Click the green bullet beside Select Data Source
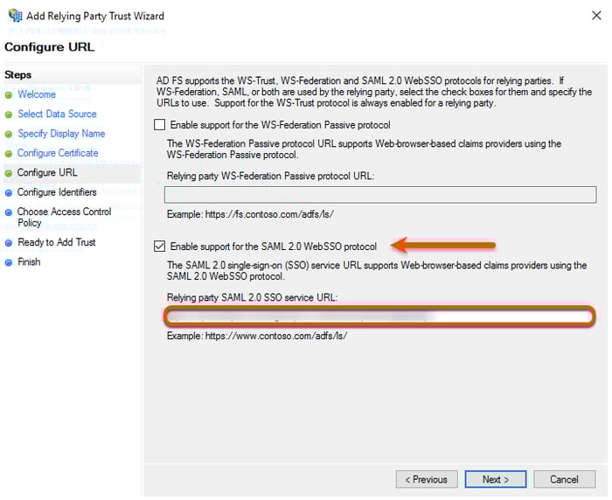The image size is (612, 500). pyautogui.click(x=9, y=115)
